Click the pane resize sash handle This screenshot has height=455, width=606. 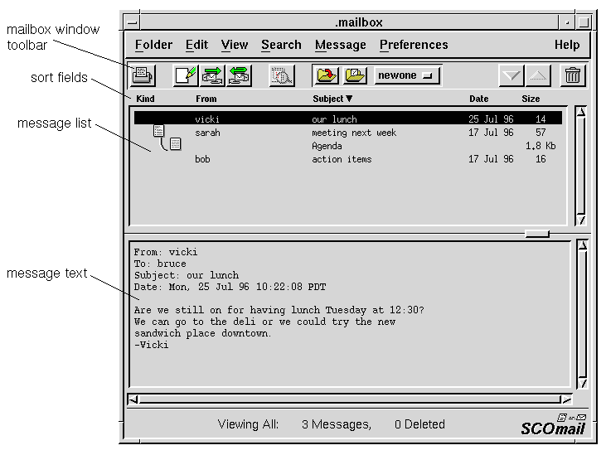[x=537, y=235]
